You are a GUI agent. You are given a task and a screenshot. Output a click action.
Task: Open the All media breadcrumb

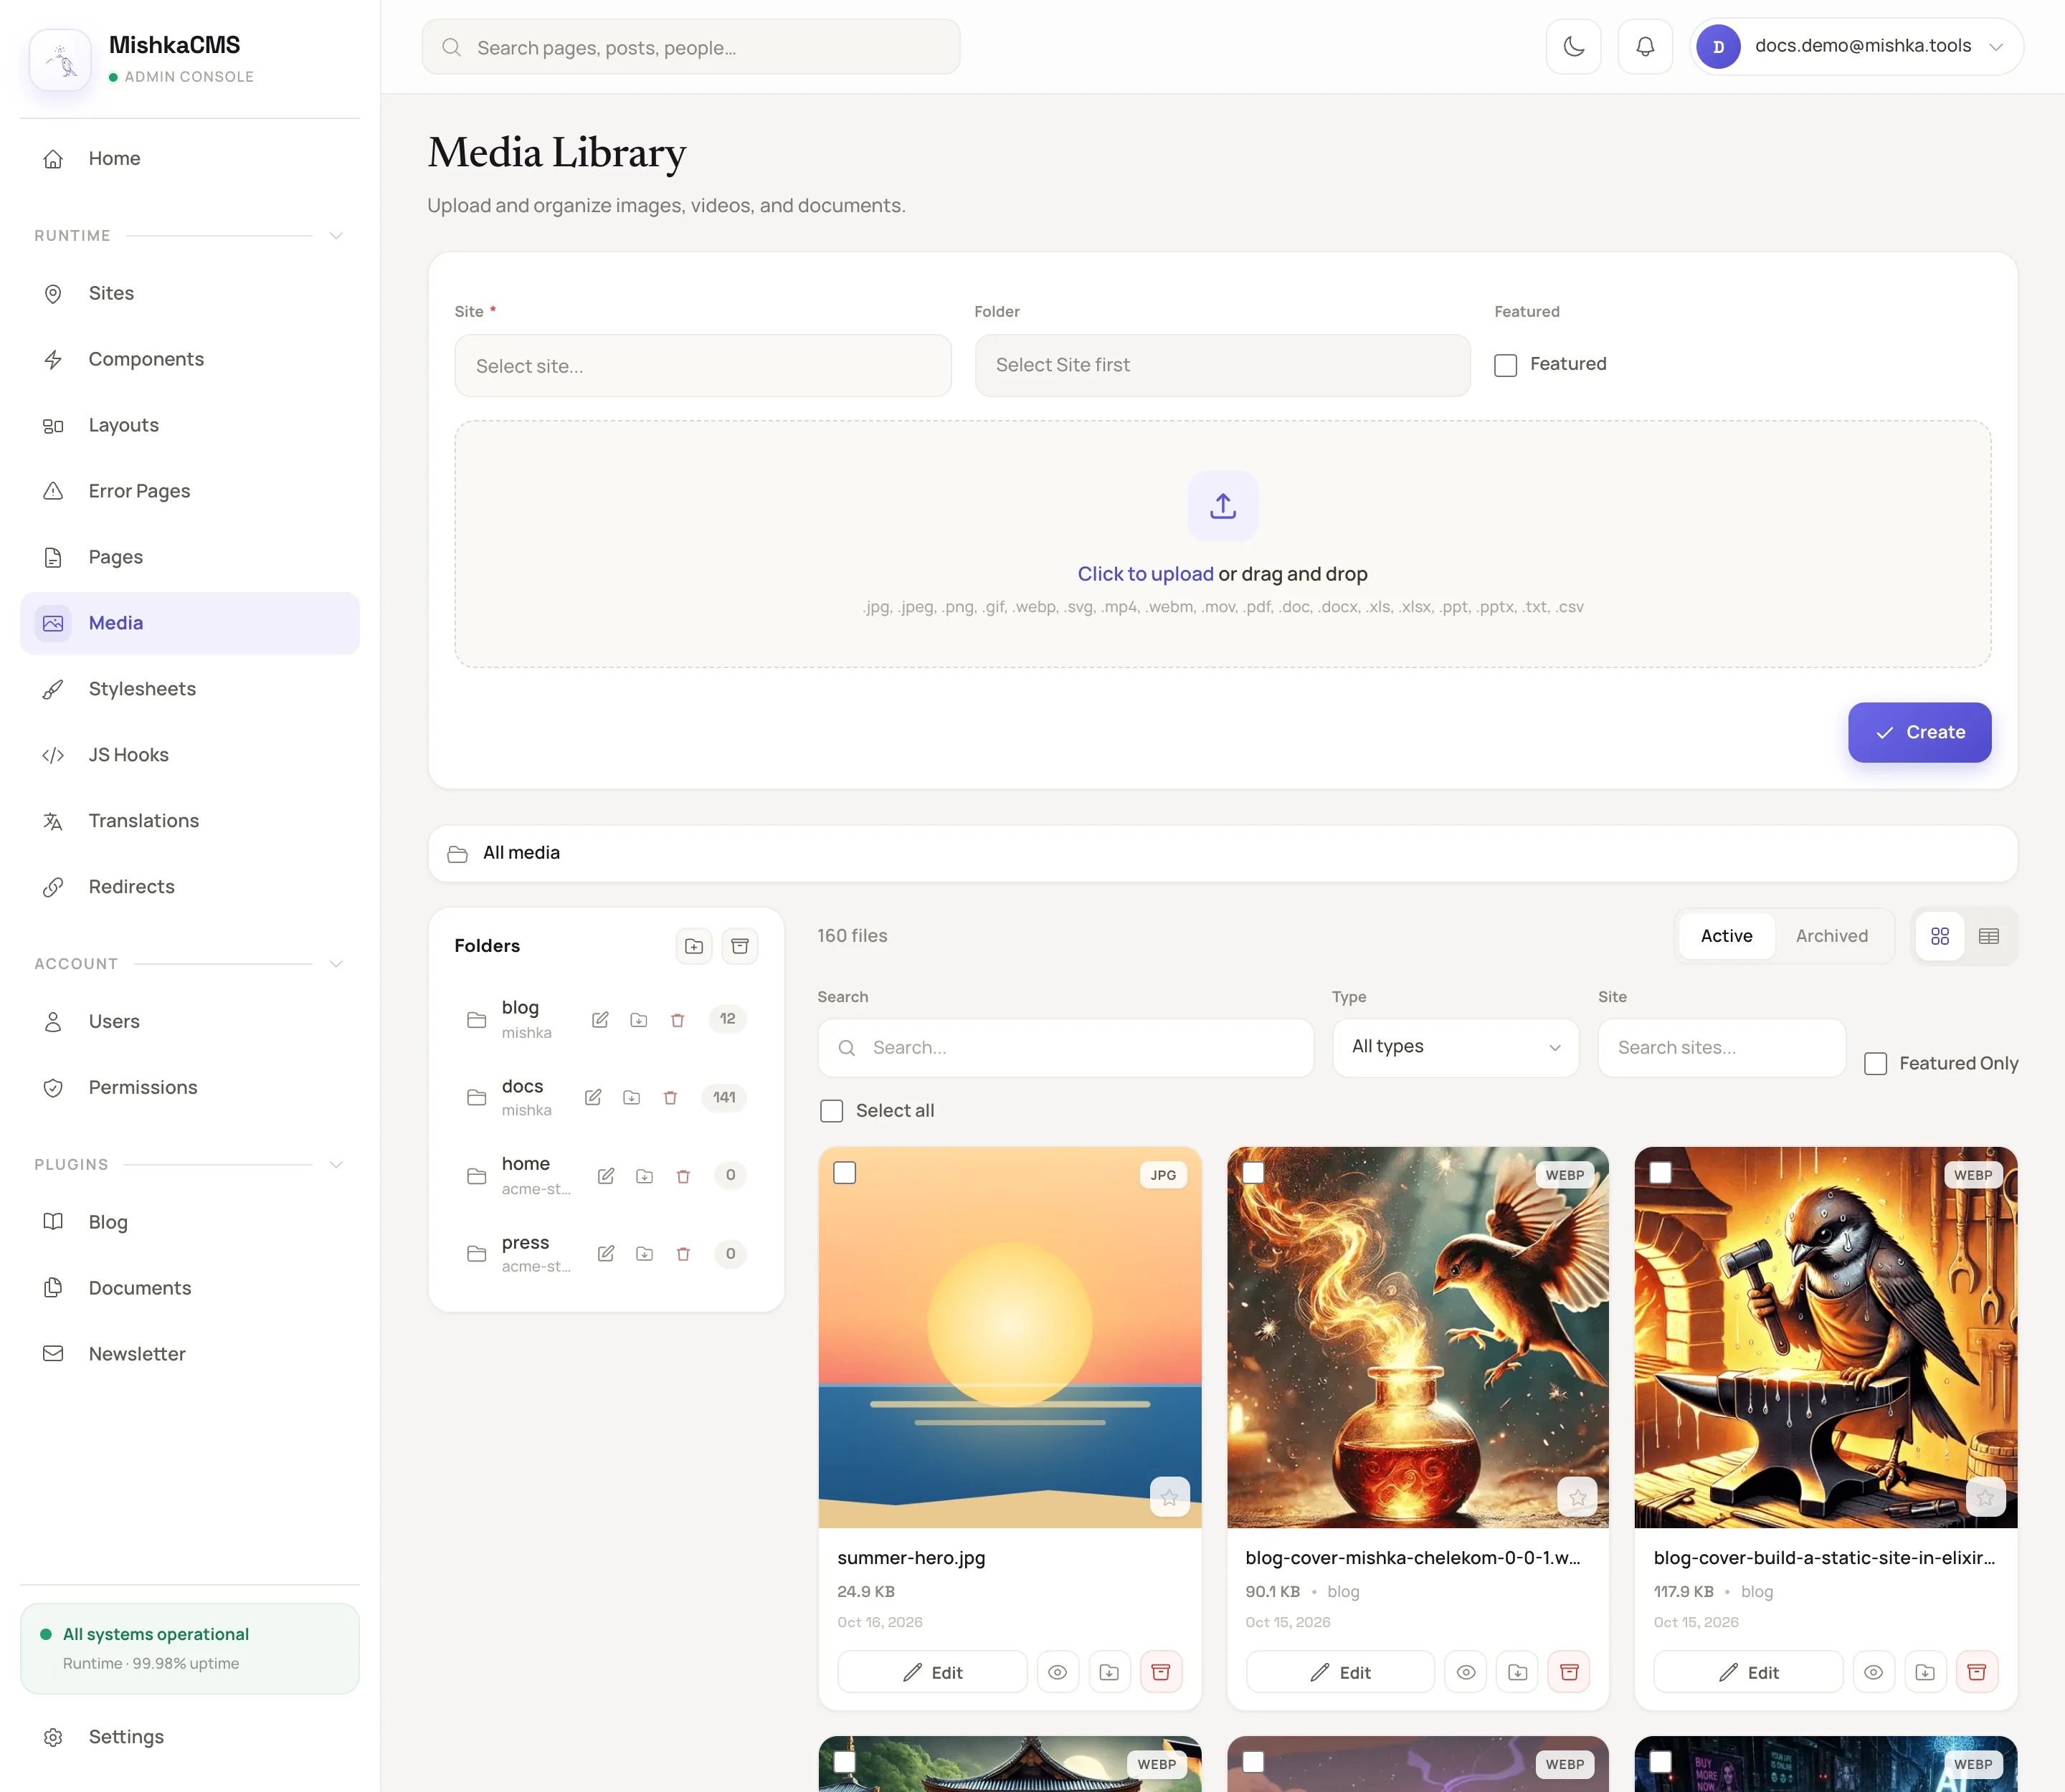[521, 853]
